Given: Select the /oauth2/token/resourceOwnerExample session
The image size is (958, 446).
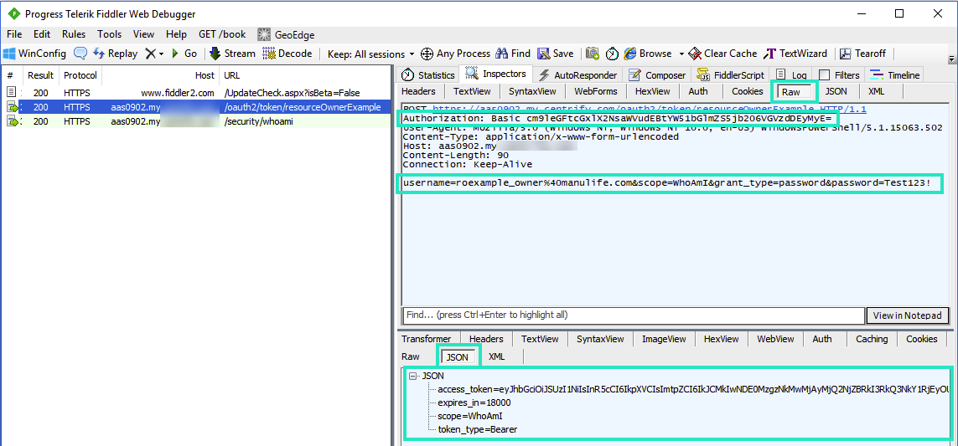Looking at the screenshot, I should [195, 107].
